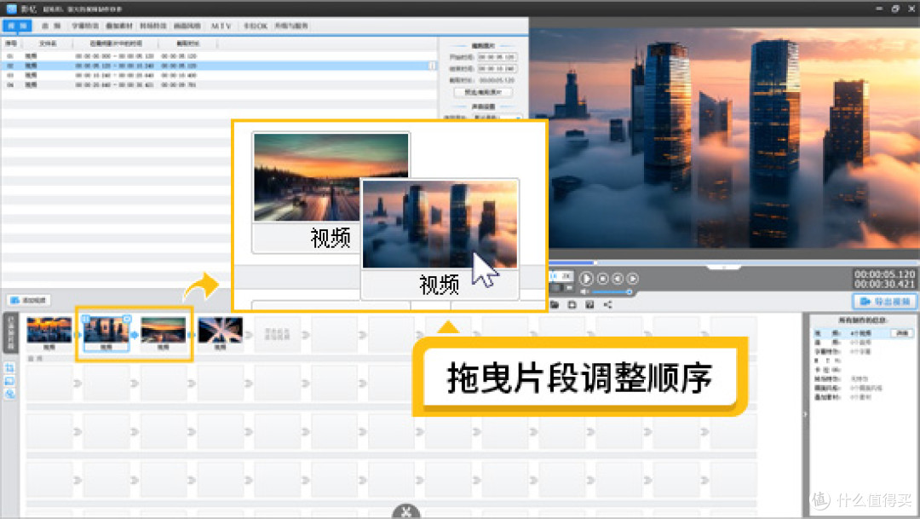Edit the 结束时间 end time field
This screenshot has width=920, height=519.
coord(497,69)
